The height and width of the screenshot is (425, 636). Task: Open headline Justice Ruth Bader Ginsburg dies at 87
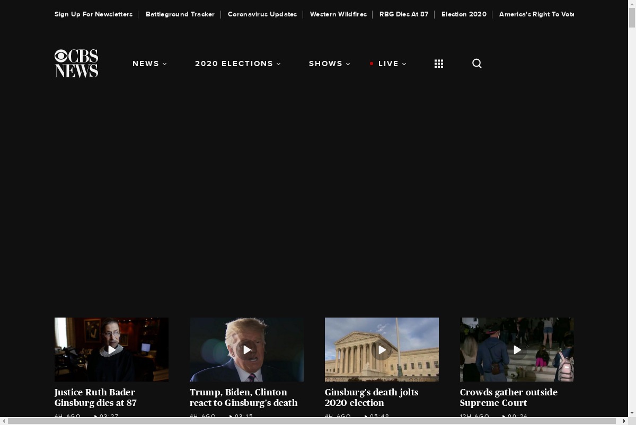click(95, 397)
